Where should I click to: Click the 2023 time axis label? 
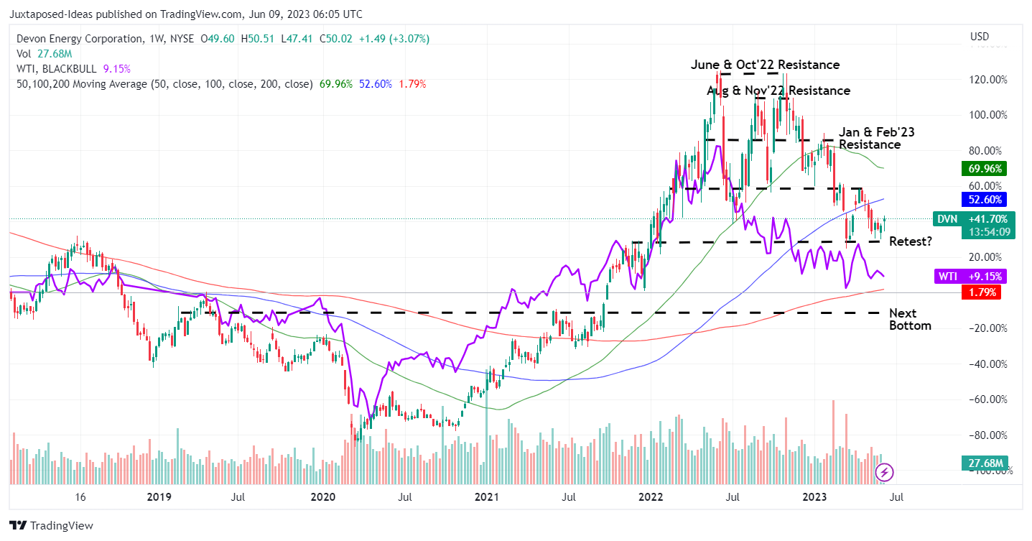[x=816, y=496]
